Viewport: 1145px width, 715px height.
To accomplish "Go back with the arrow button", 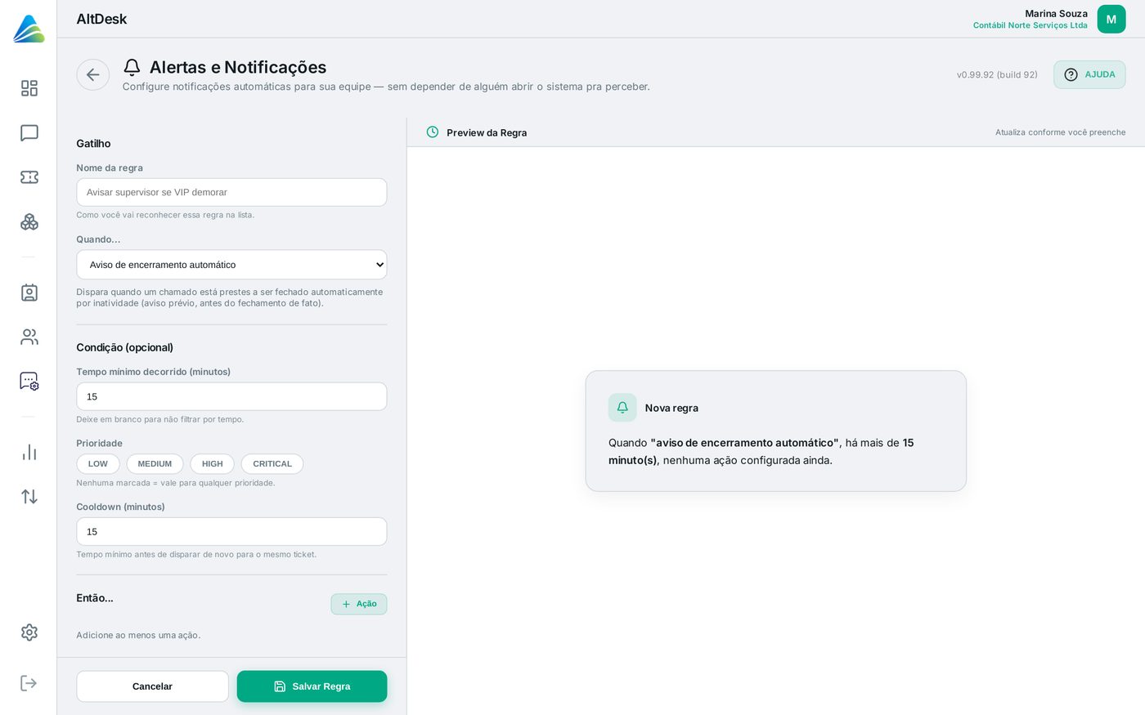I will (x=93, y=75).
